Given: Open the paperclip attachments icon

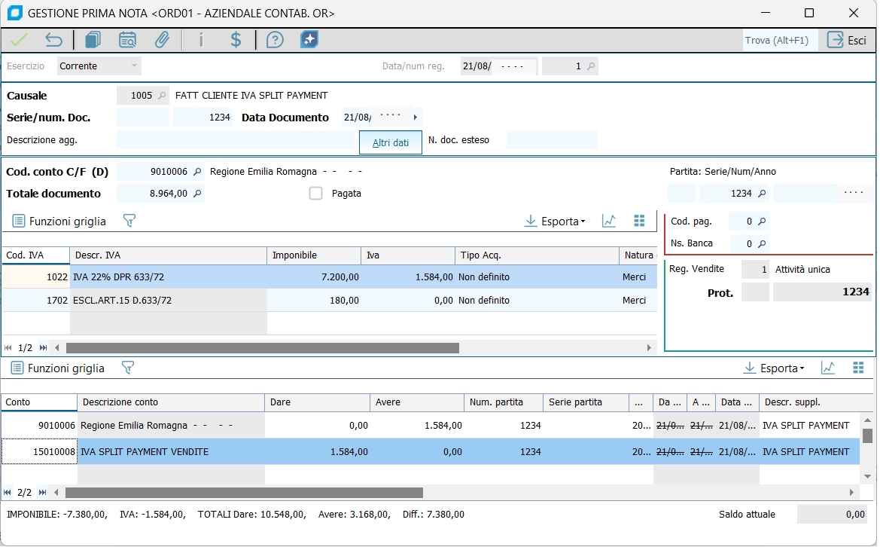Looking at the screenshot, I should click(x=162, y=40).
